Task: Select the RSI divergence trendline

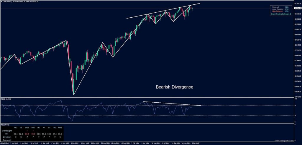Action: click(171, 104)
